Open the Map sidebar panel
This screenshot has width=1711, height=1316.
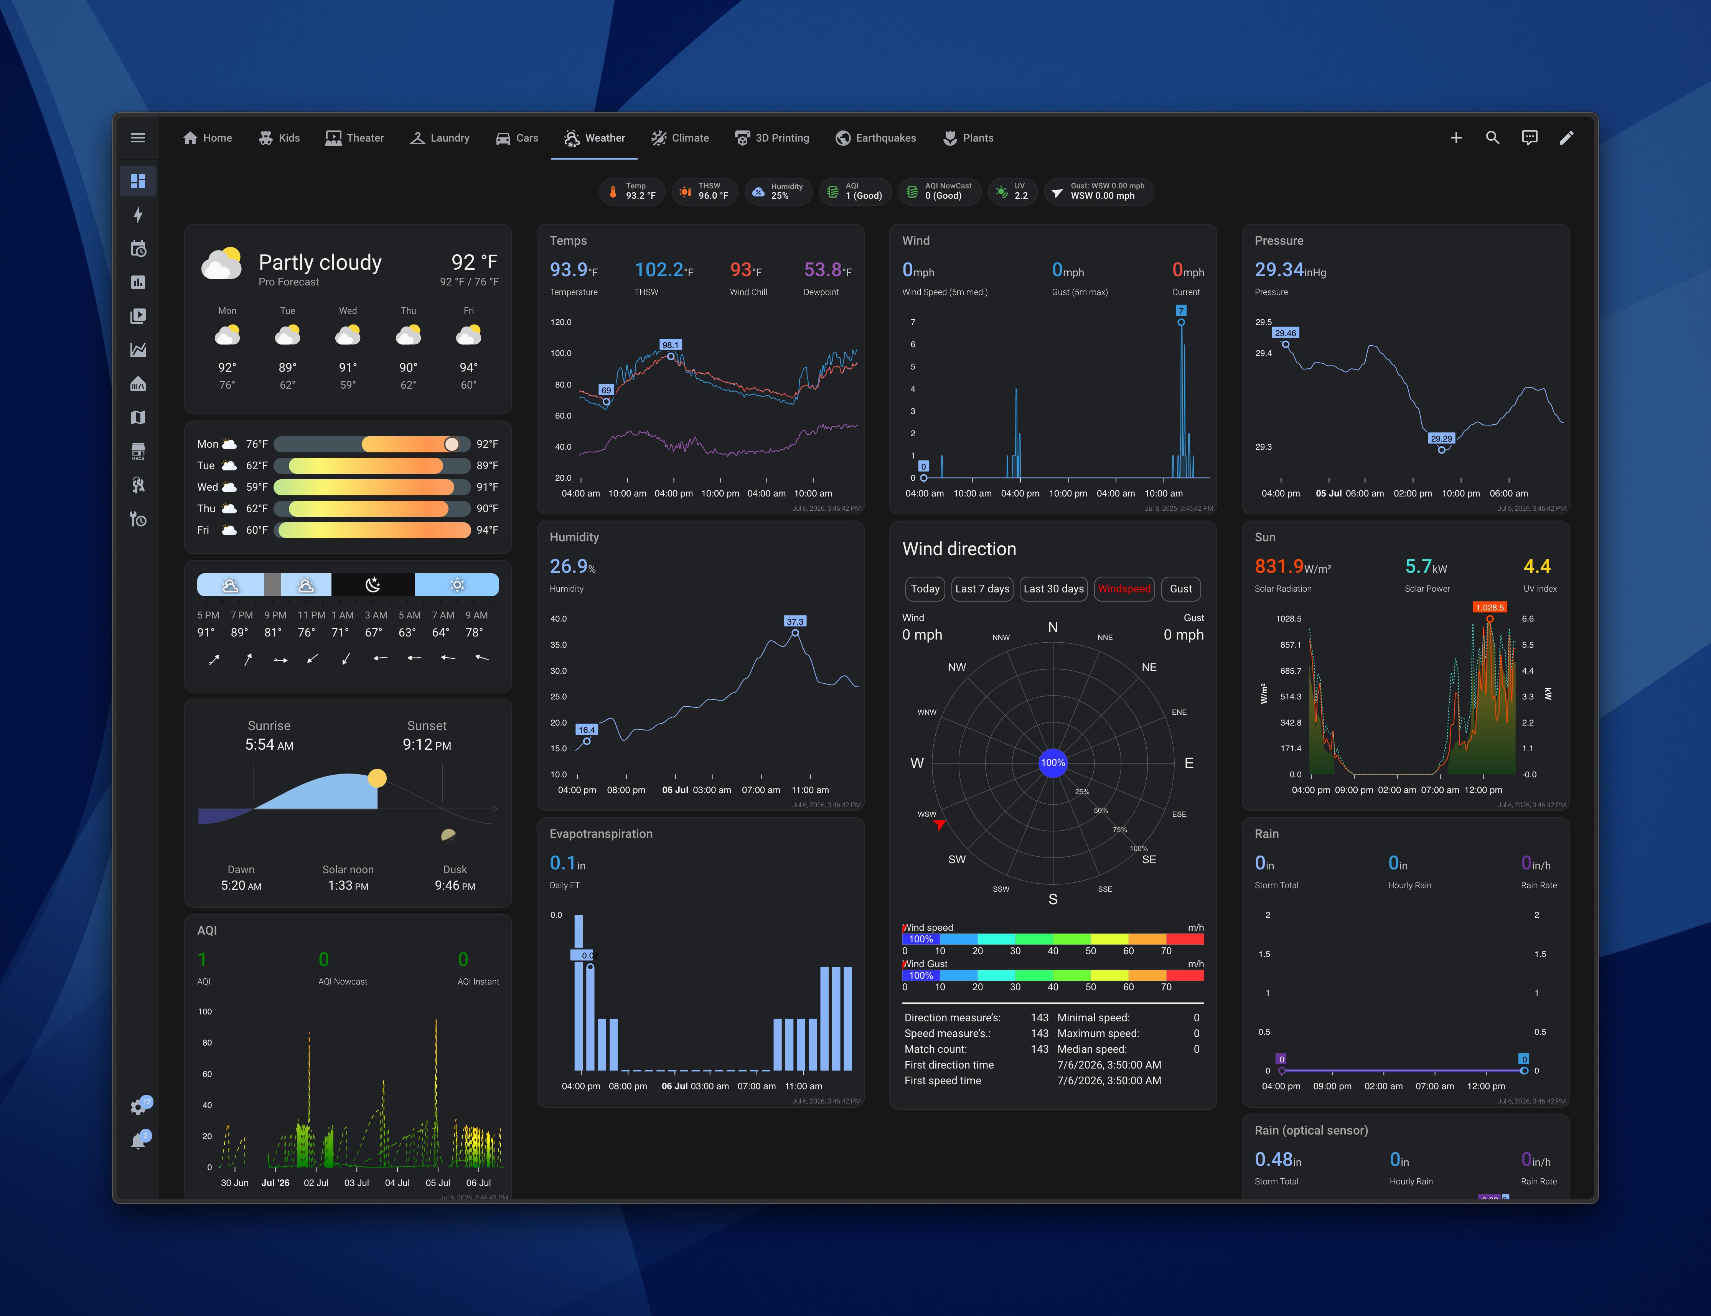[138, 417]
